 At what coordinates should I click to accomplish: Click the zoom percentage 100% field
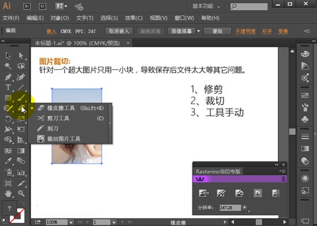(56, 222)
